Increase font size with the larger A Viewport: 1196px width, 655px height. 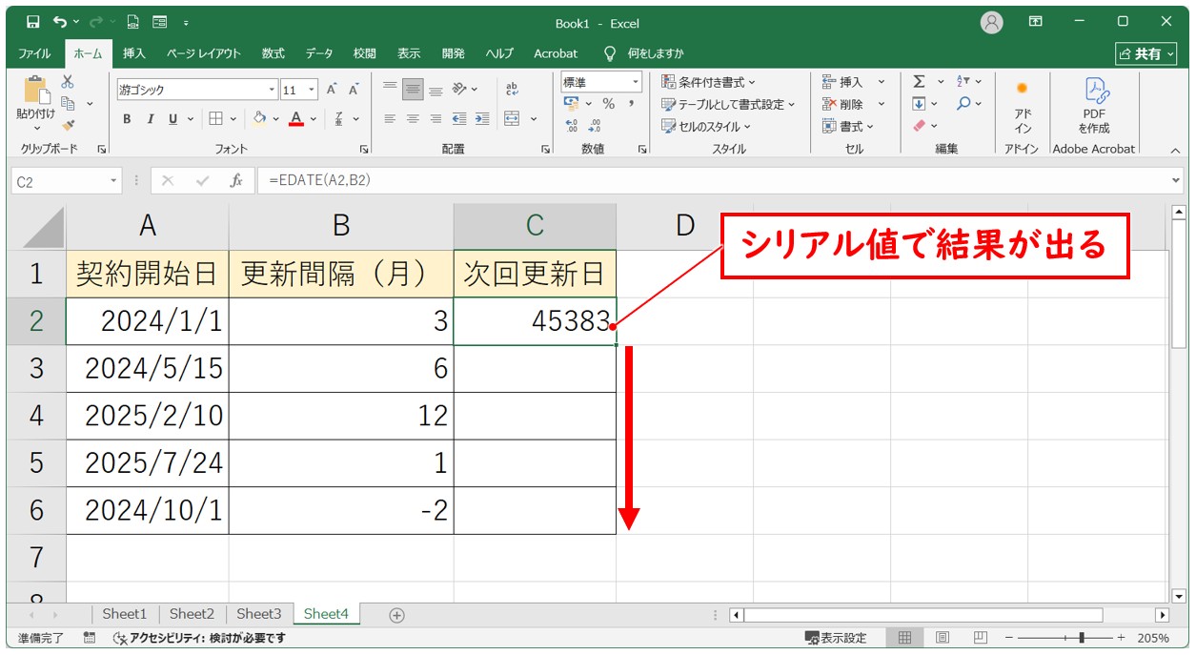pos(332,90)
